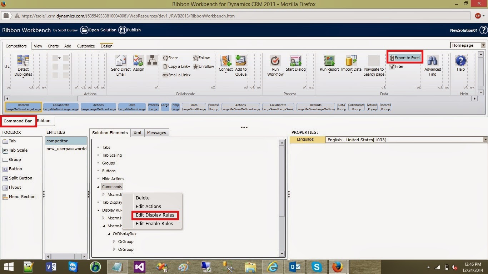Open the English - United States language dropdown
Screen dimensions: 488x274
485,139
